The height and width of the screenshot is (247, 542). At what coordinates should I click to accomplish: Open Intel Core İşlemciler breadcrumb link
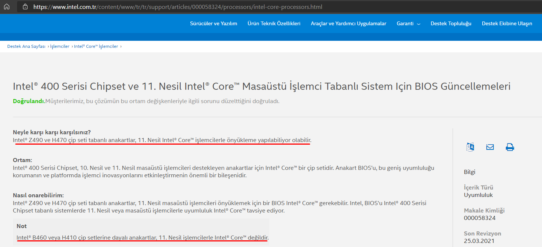[96, 46]
